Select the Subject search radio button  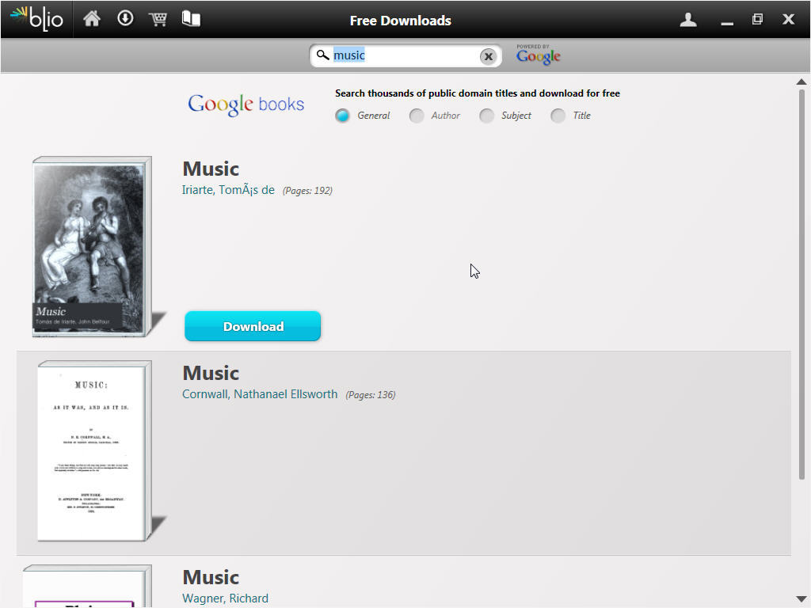coord(487,116)
